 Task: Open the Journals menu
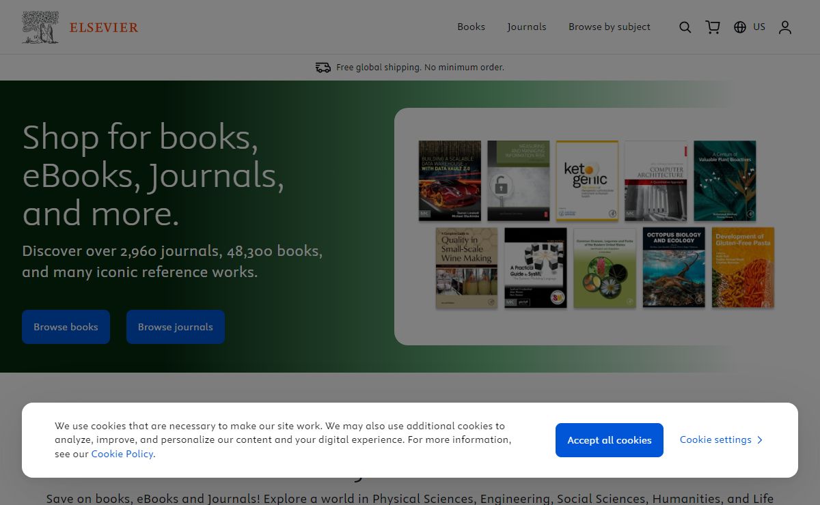point(527,27)
